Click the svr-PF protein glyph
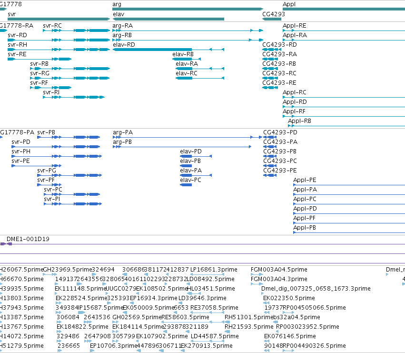 49,185
